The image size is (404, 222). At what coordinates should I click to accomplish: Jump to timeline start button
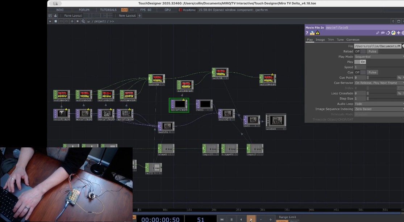pyautogui.click(x=222, y=219)
